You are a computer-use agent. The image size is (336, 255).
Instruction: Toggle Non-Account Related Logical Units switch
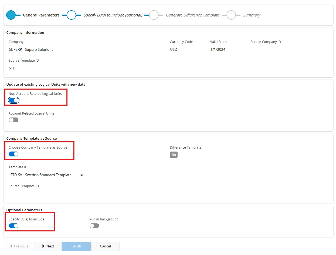[13, 100]
